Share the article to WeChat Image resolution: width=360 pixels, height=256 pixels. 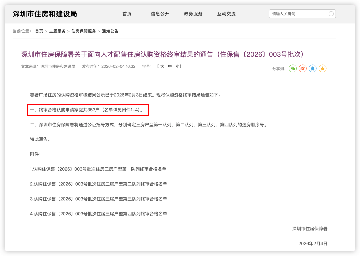click(293, 69)
